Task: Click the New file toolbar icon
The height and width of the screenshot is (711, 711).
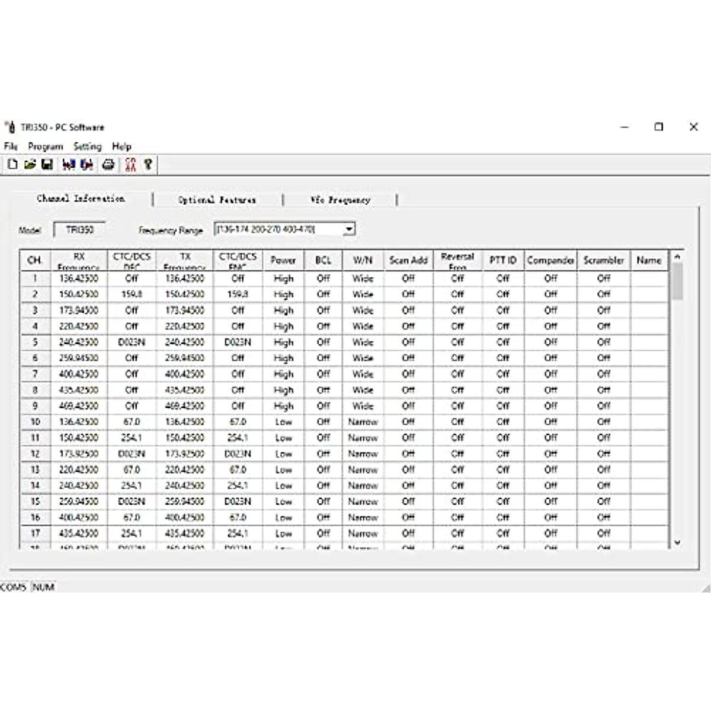Action: click(x=12, y=165)
